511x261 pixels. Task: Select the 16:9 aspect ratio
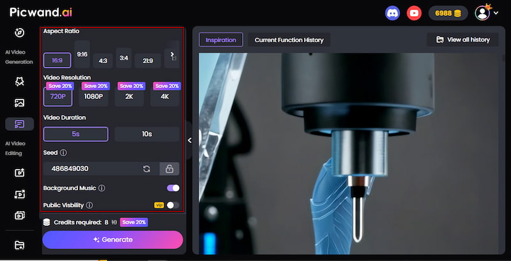coord(57,60)
